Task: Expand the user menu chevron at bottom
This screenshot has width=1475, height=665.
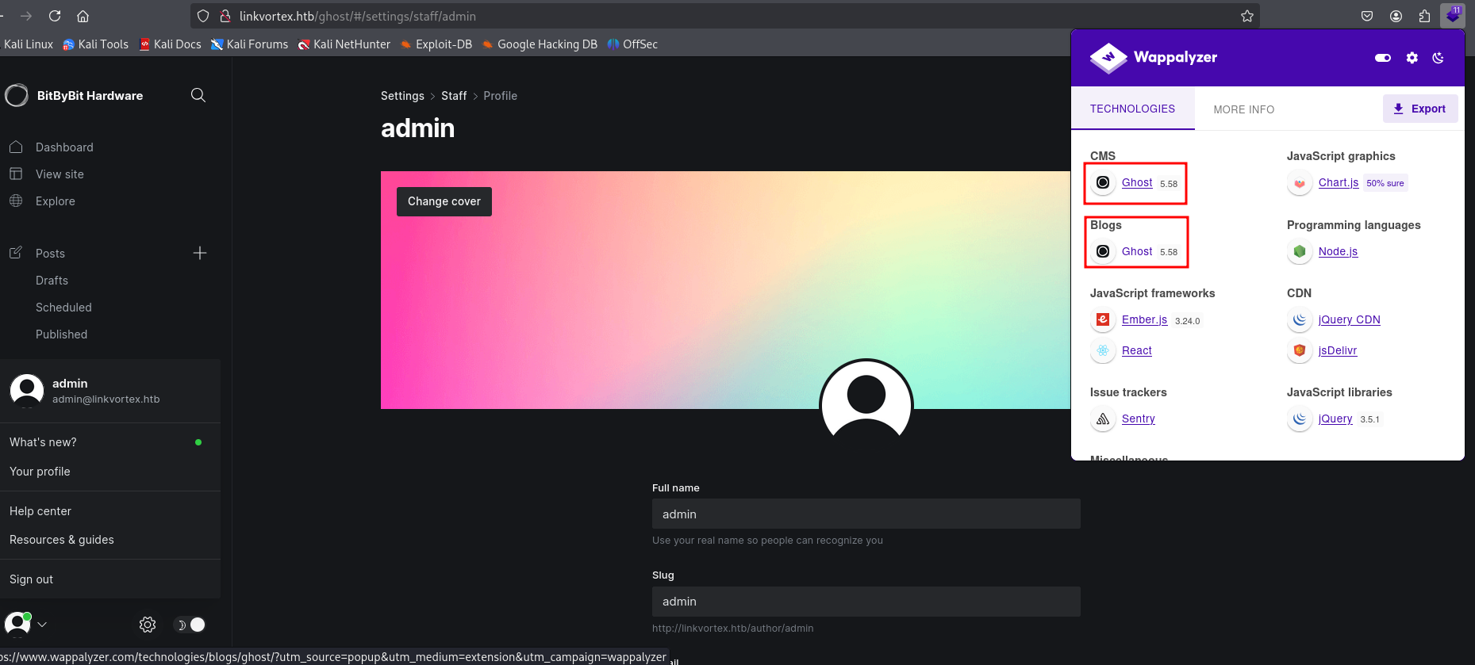Action: pyautogui.click(x=42, y=625)
